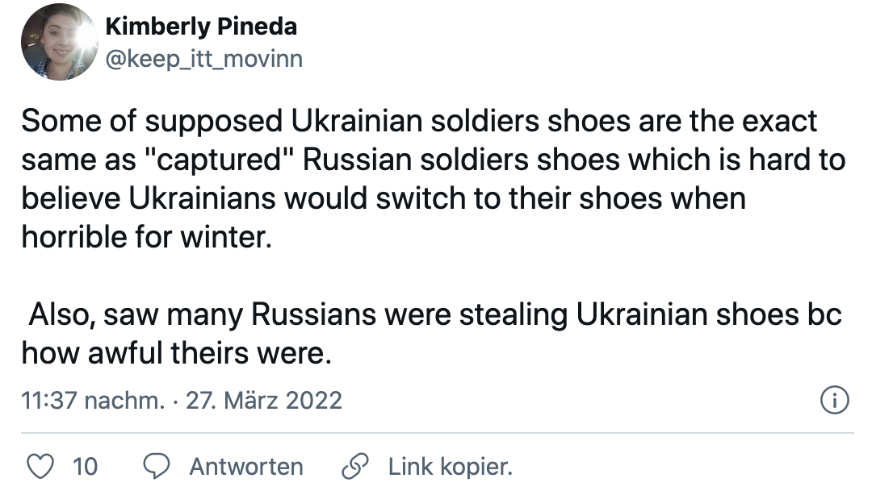This screenshot has height=495, width=872.
Task: Click the "Antworten" reply label
Action: (x=246, y=466)
